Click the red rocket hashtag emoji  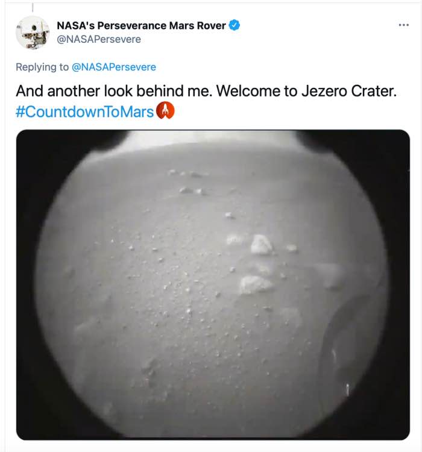(165, 110)
